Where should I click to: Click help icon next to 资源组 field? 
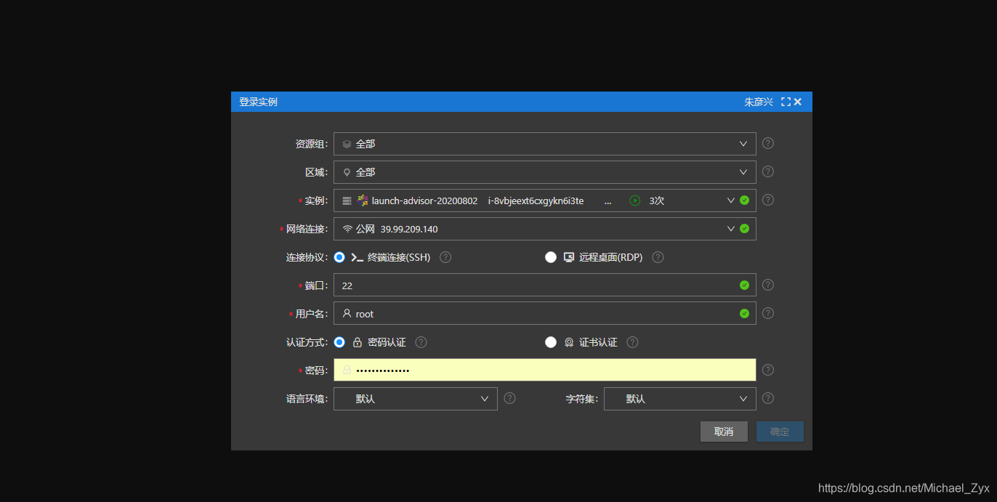pyautogui.click(x=768, y=143)
